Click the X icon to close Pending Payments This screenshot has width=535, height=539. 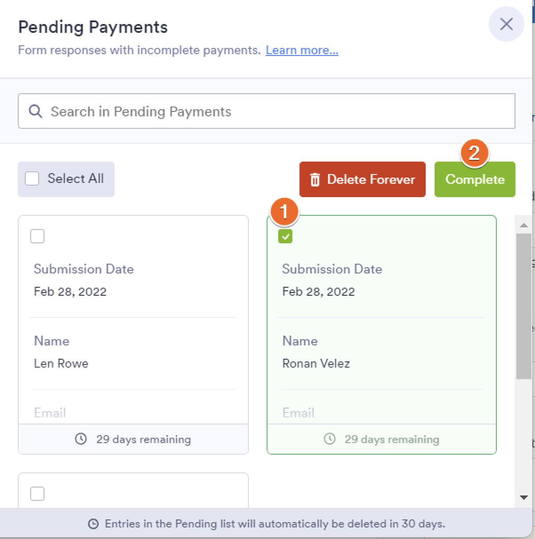(x=506, y=24)
